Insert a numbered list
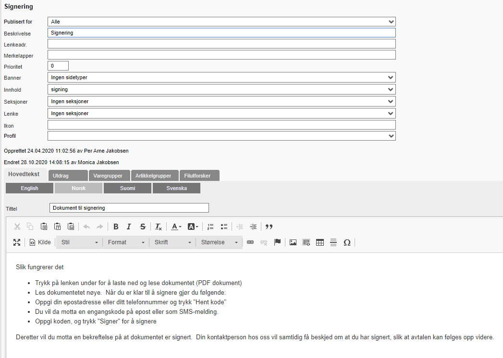503x358 pixels. click(210, 227)
